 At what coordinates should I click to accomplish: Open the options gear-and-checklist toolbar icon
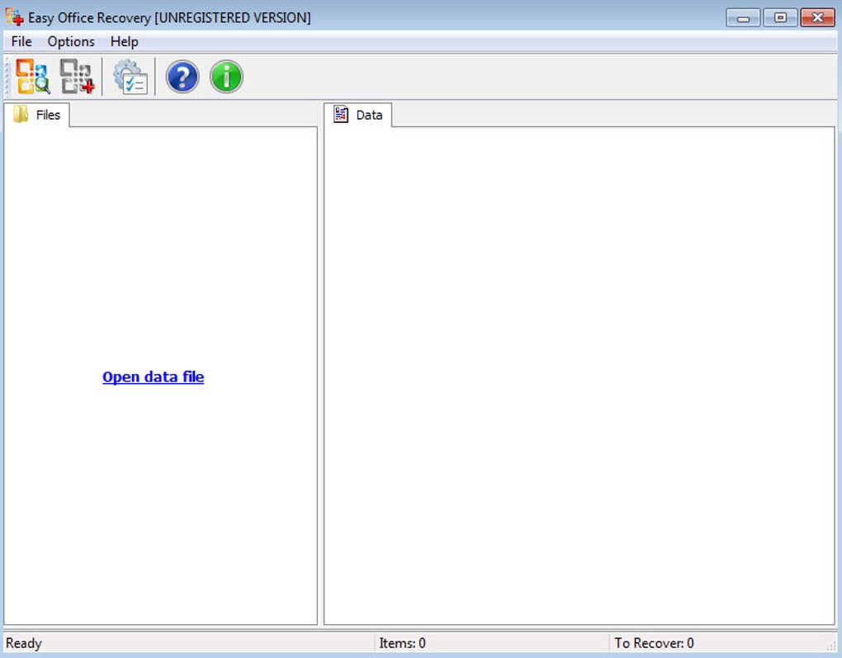[130, 77]
